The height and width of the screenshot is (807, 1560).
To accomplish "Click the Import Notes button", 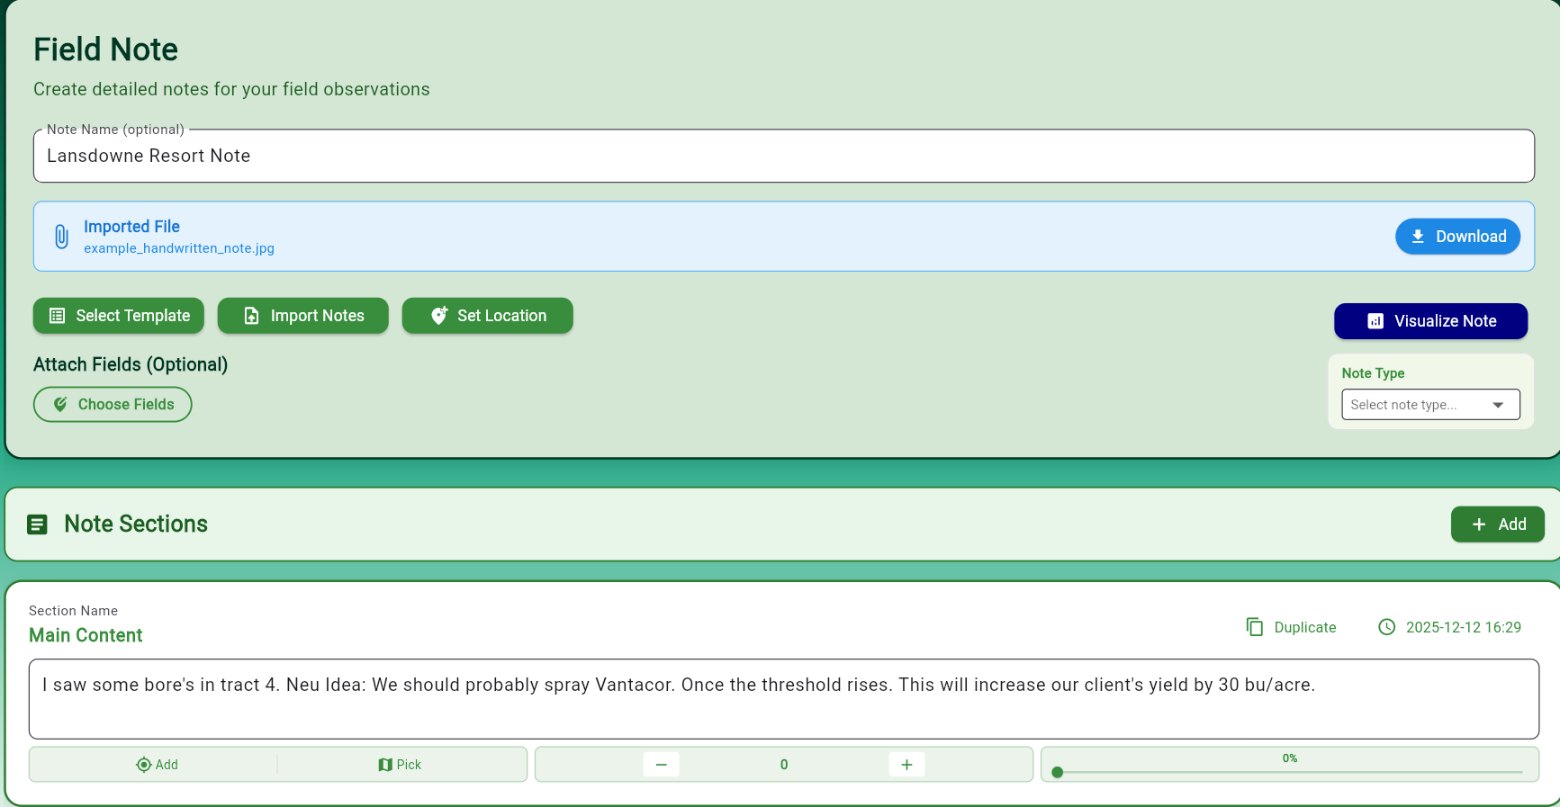I will pos(303,316).
